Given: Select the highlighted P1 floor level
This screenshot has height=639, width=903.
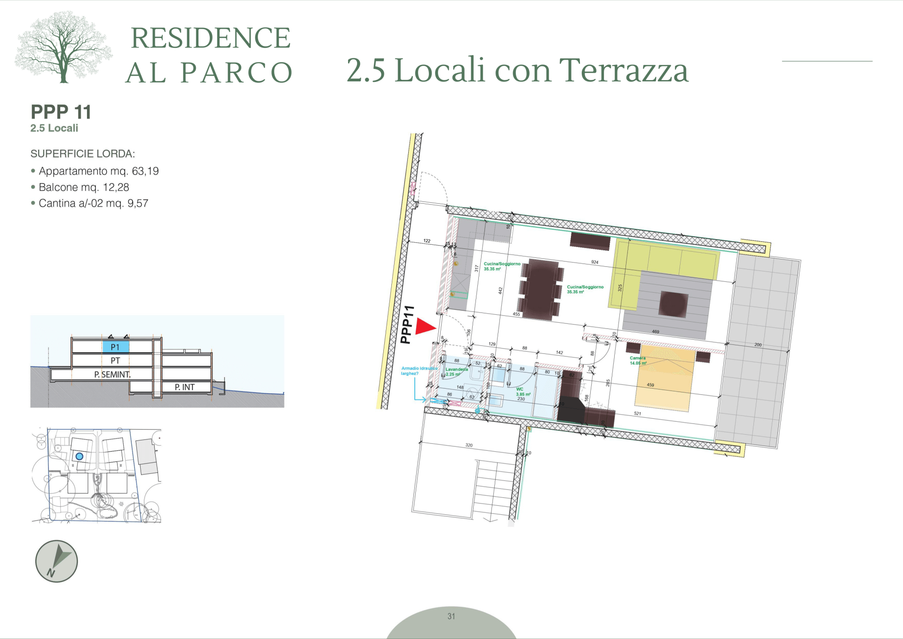Looking at the screenshot, I should 115,347.
